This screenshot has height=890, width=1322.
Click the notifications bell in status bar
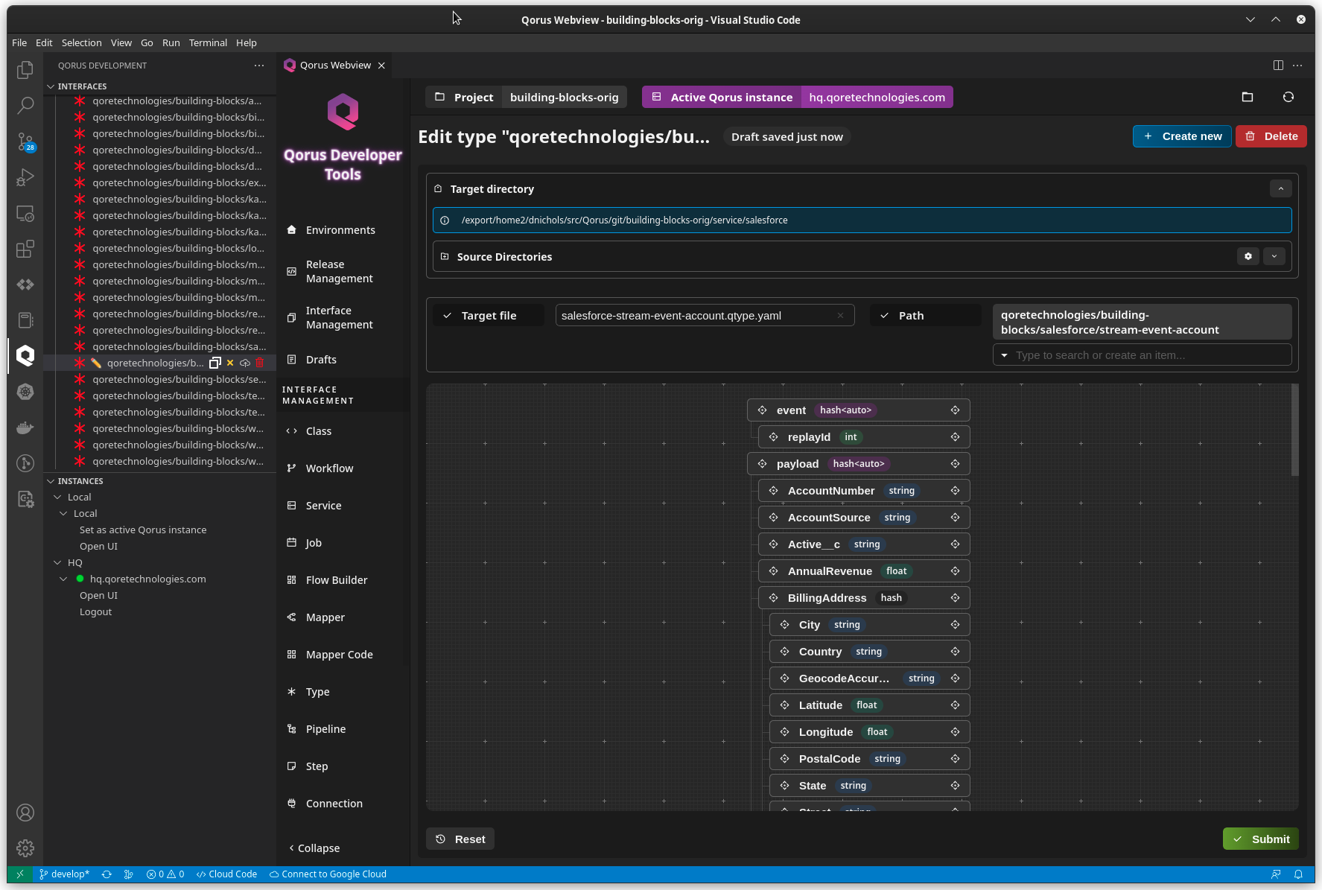(1298, 874)
